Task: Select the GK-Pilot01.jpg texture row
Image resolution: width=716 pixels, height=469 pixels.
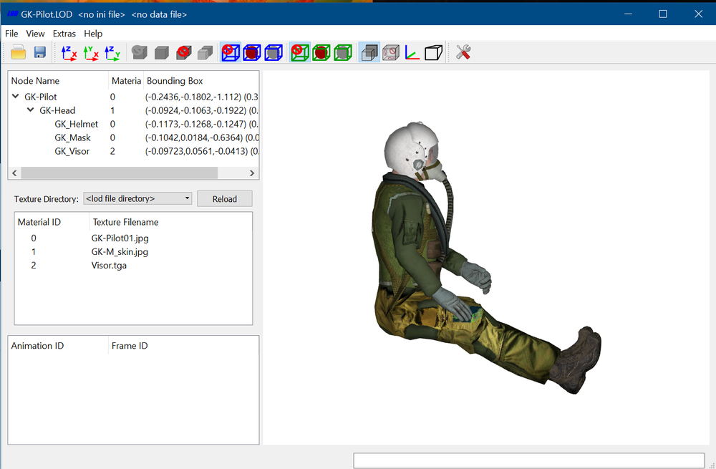Action: [133, 238]
